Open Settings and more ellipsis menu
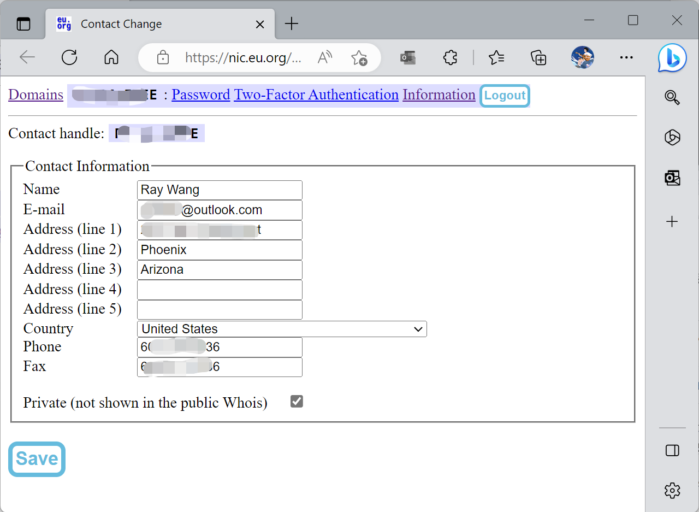 (x=626, y=57)
